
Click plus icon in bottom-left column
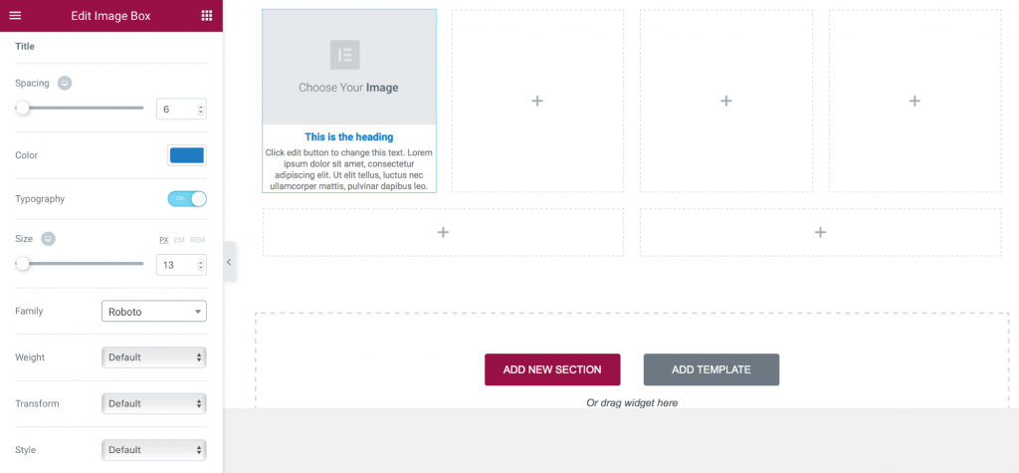click(443, 232)
